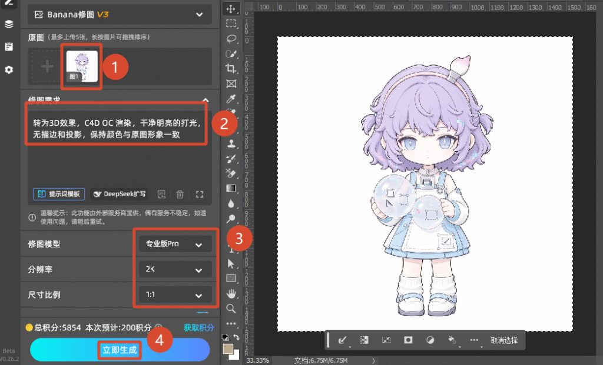Screen dimensions: 603x365
Task: Click the DeepSeek扩写 button
Action: coord(120,194)
